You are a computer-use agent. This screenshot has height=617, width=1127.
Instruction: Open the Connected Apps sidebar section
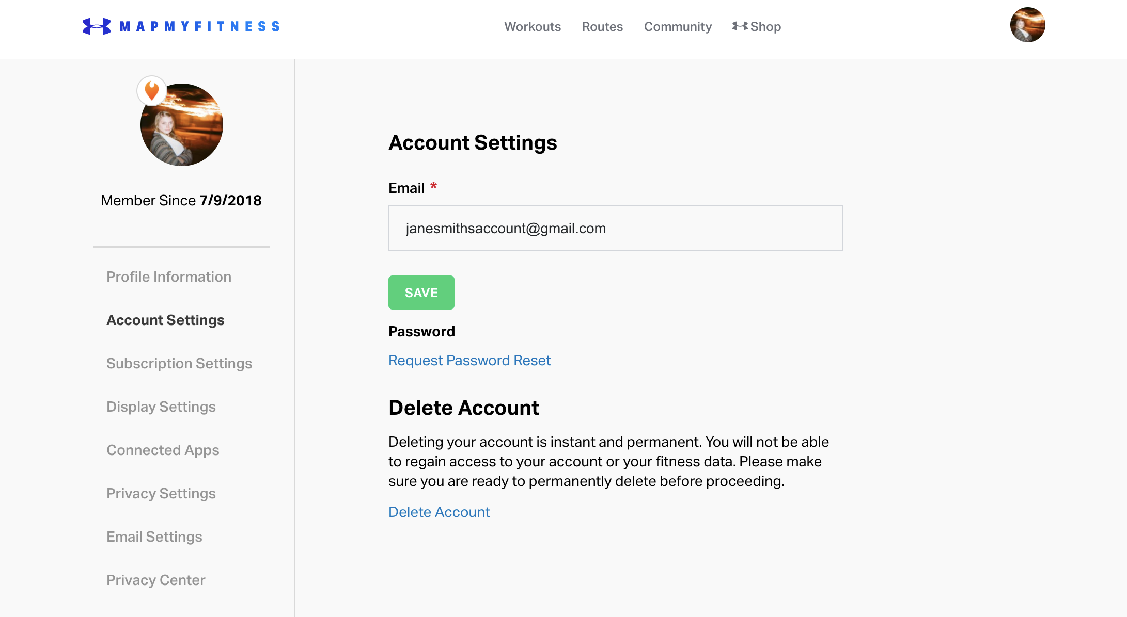163,449
